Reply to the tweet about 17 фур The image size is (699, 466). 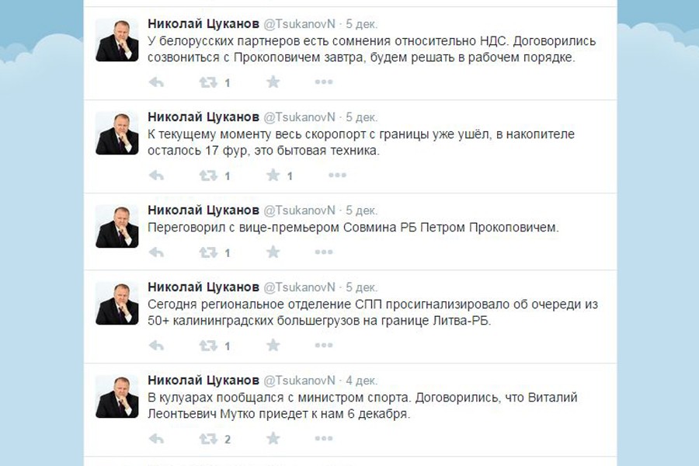[156, 176]
